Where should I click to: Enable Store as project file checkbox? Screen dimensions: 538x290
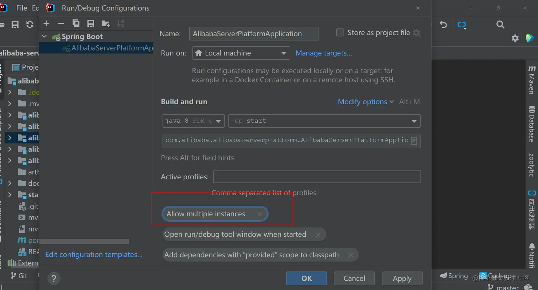click(340, 33)
